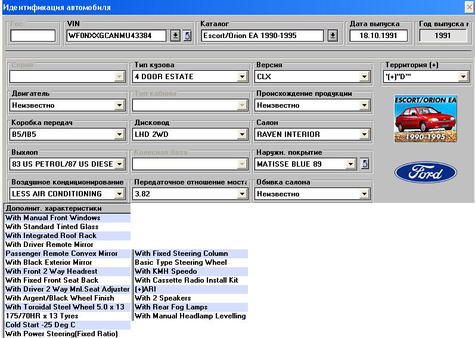Viewport: 475px width, 338px height.
Task: Select row With Fixed Front Seat Back
Action: pos(67,280)
